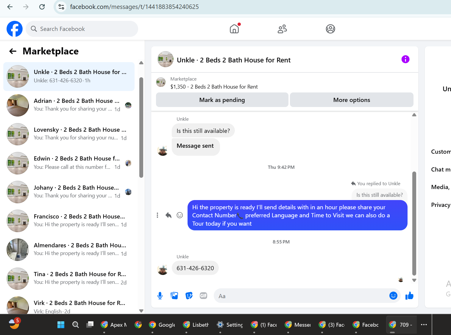
Task: Open GIF picker
Action: pos(204,296)
